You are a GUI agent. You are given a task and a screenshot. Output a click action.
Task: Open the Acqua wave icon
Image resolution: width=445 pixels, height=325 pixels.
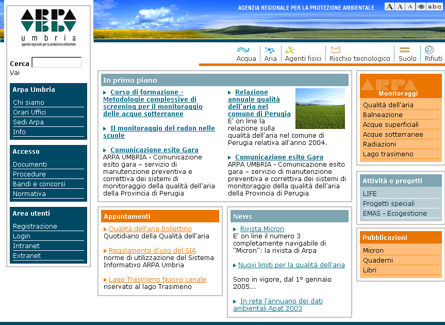243,50
